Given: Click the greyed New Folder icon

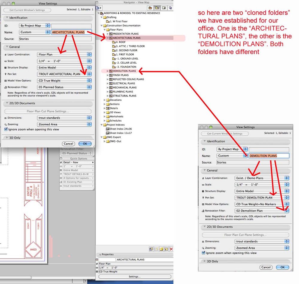Looking at the screenshot, I should pos(156,249).
